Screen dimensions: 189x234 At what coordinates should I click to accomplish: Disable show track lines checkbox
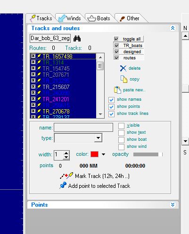pos(111,114)
